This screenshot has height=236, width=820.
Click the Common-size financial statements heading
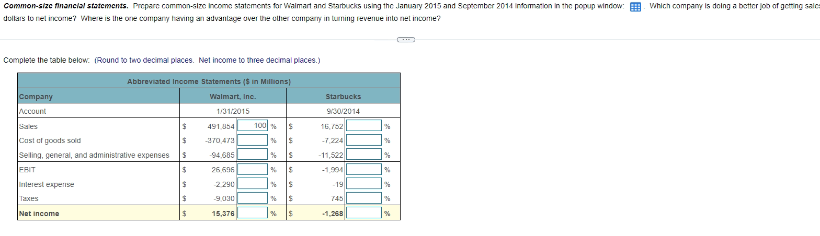(66, 6)
